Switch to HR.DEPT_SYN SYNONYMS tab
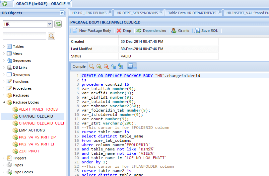 [137, 13]
